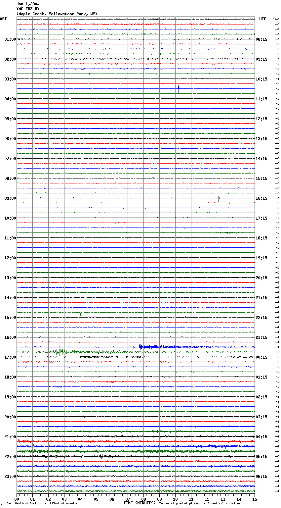Click the blue spike on the 03:30 trace
The width and height of the screenshot is (281, 508).
point(179,89)
